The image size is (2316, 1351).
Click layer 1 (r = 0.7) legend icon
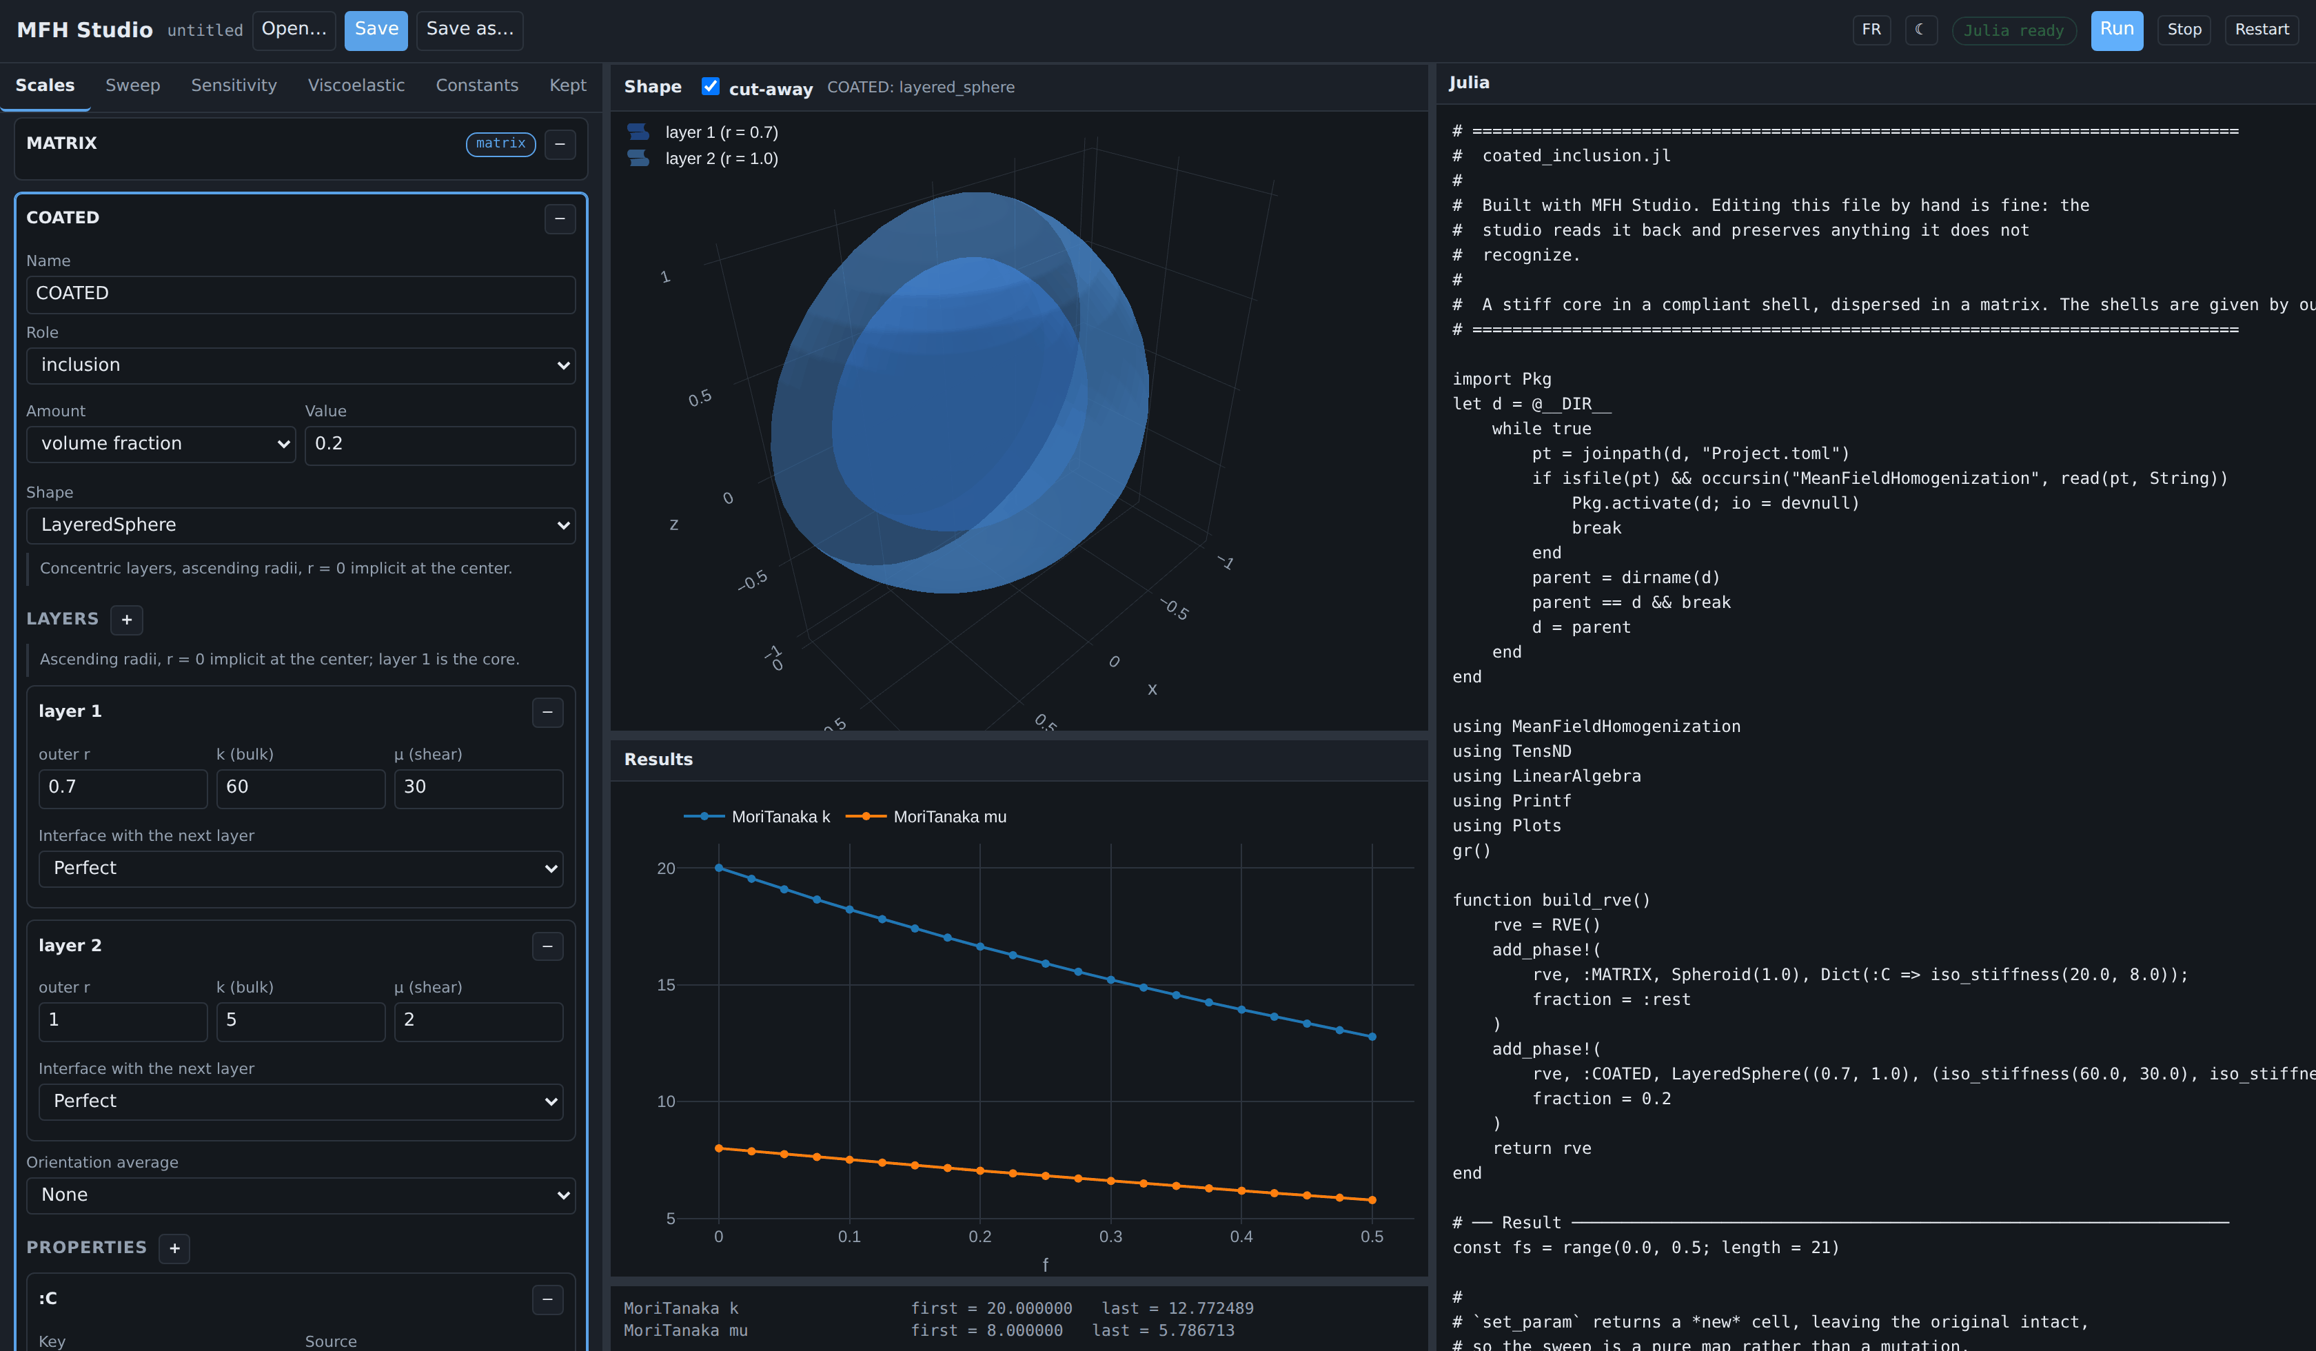tap(639, 132)
